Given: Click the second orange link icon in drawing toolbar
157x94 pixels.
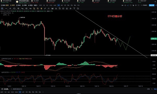Looking at the screenshot, I should (x=38, y=9).
